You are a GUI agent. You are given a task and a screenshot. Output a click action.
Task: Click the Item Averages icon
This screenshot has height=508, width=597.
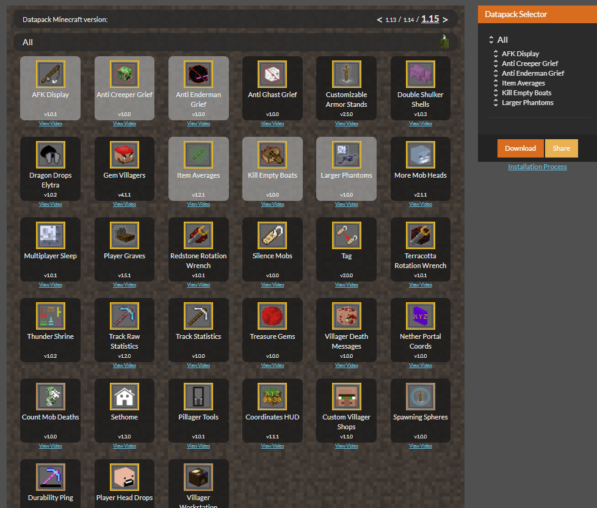coord(198,154)
